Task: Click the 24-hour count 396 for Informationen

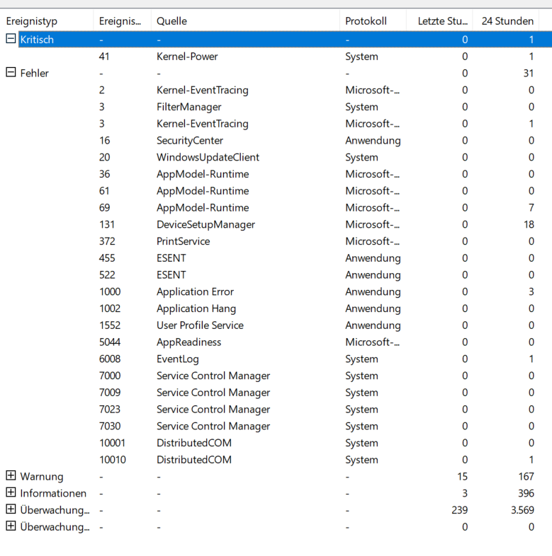Action: pyautogui.click(x=526, y=493)
